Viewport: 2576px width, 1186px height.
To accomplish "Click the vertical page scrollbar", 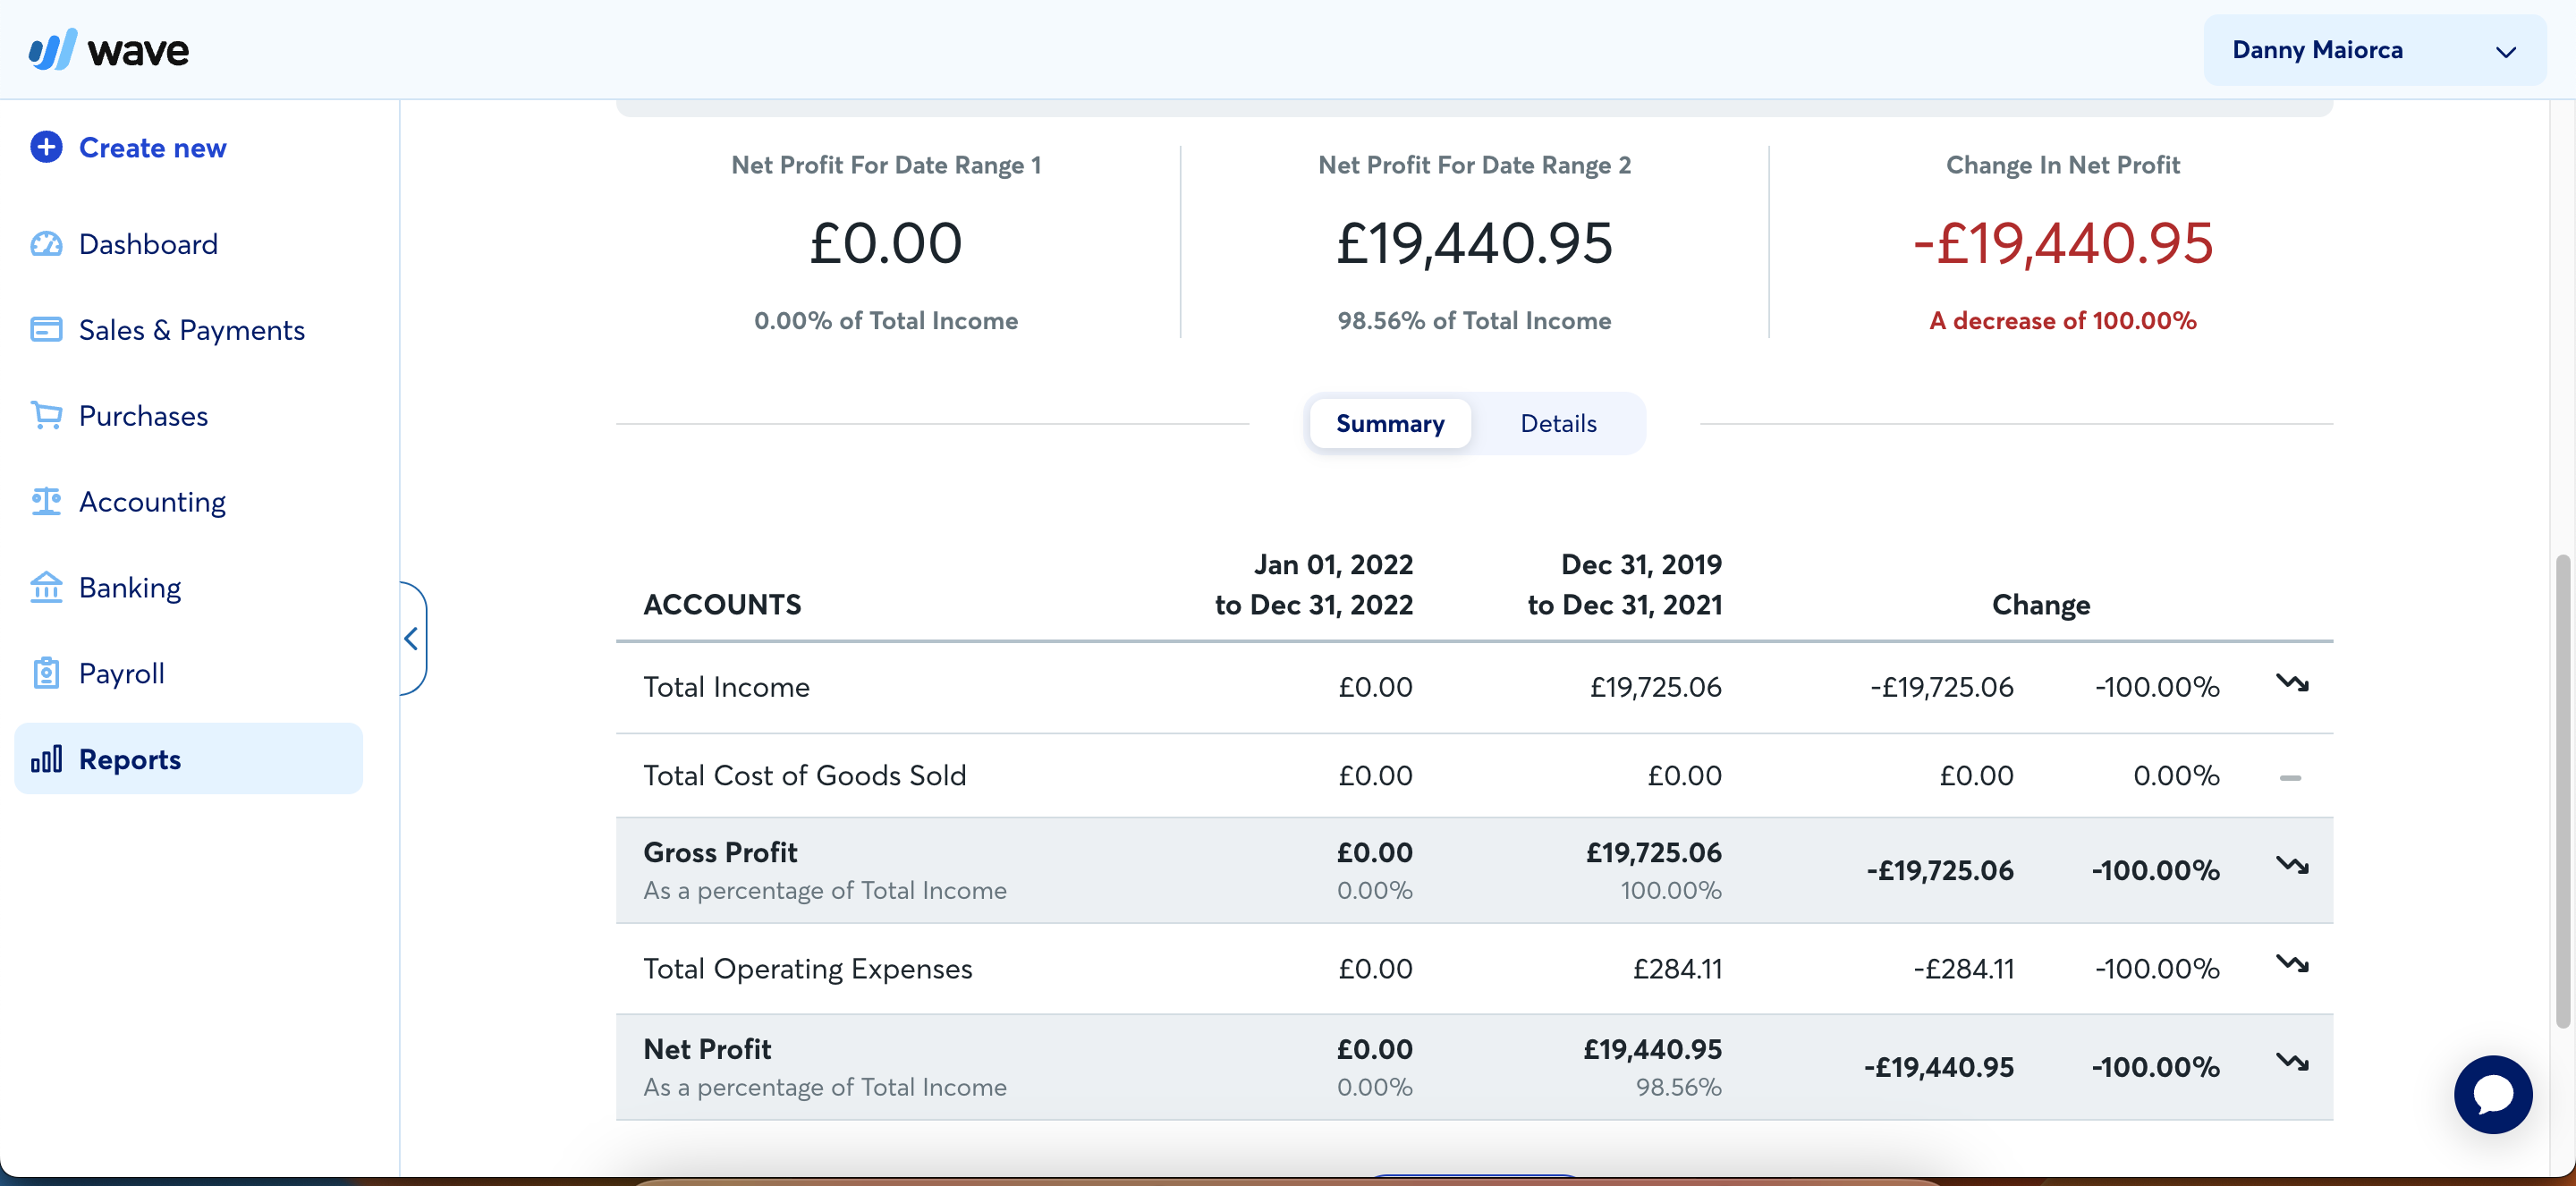I will tap(2566, 790).
